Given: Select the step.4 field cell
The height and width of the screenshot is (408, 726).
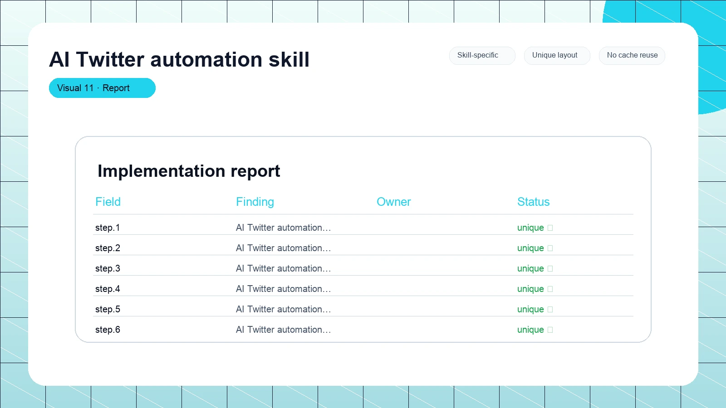Looking at the screenshot, I should pos(108,289).
